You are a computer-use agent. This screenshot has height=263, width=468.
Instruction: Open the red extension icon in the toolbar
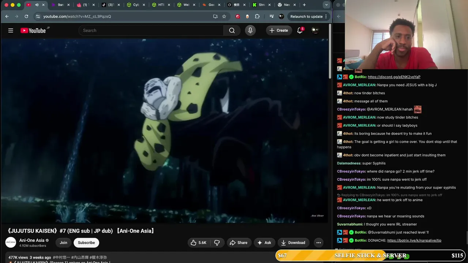(238, 16)
